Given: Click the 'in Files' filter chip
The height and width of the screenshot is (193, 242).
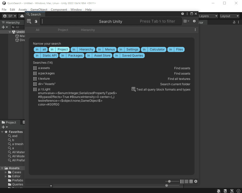Looking at the screenshot, I should pyautogui.click(x=176, y=49).
